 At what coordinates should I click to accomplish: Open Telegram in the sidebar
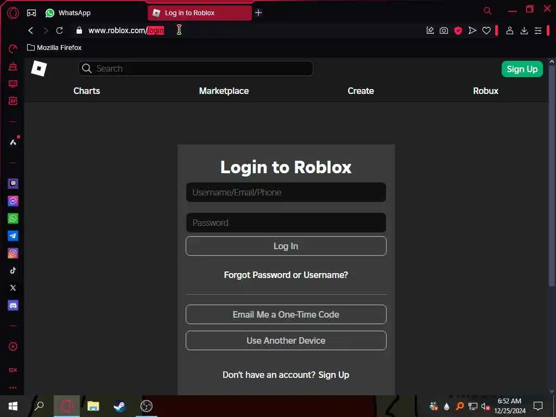tap(13, 236)
